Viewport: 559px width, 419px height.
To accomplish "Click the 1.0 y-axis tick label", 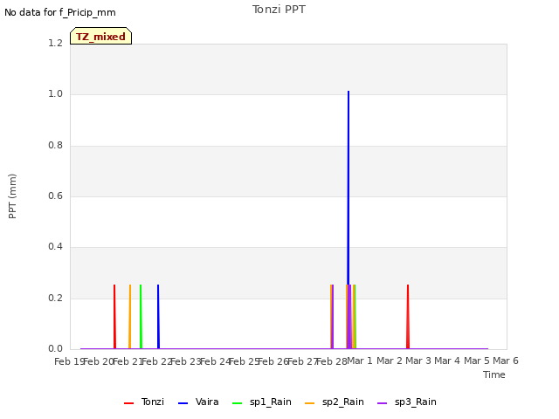I will [x=56, y=94].
